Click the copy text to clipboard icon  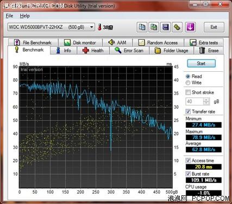[x=142, y=27]
